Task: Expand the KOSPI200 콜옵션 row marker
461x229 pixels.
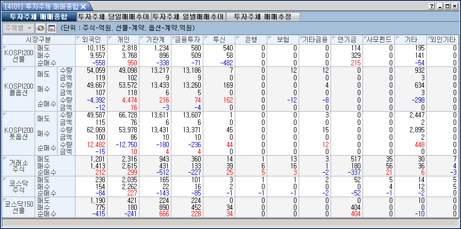Action: [5, 69]
